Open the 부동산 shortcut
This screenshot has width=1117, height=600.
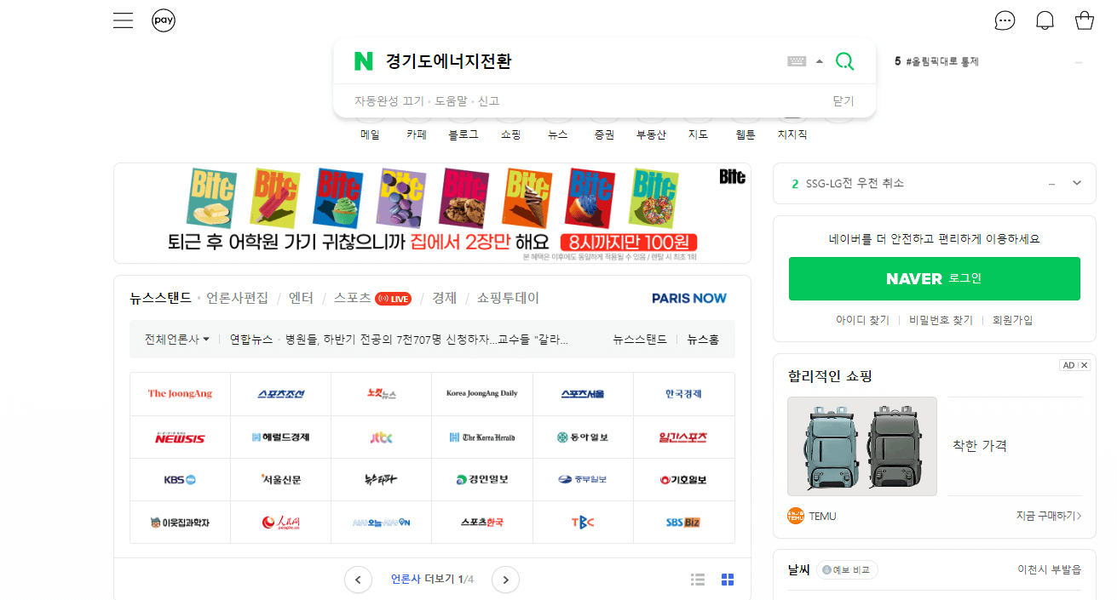[x=651, y=134]
